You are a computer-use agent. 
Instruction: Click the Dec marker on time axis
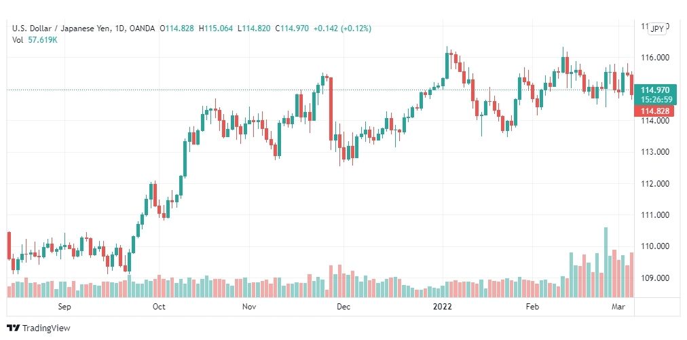click(x=343, y=307)
